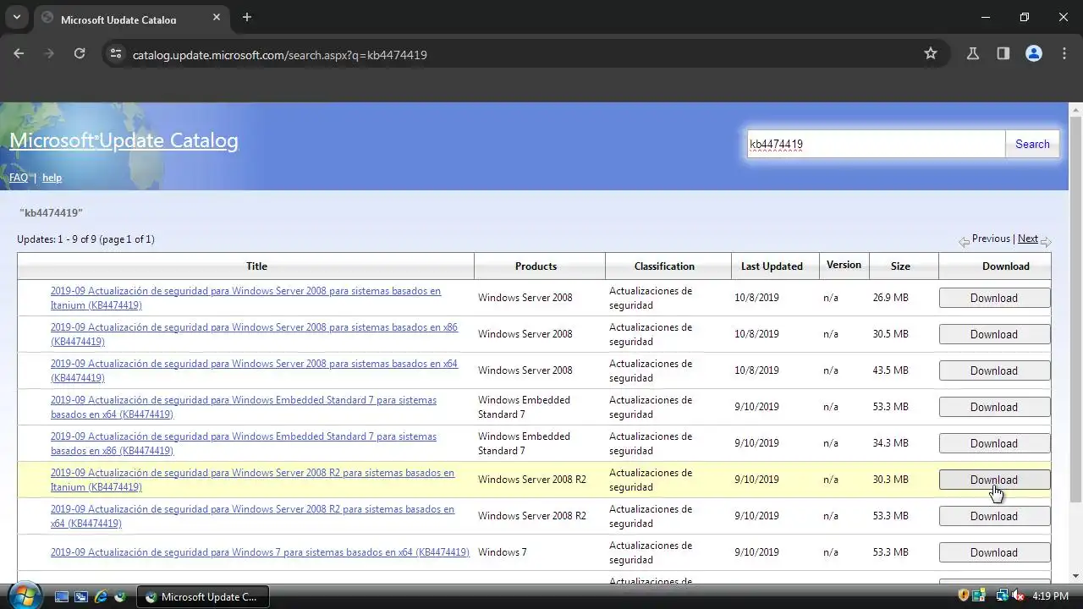Sort by Classification column header
Viewport: 1083px width, 609px height.
(x=664, y=266)
